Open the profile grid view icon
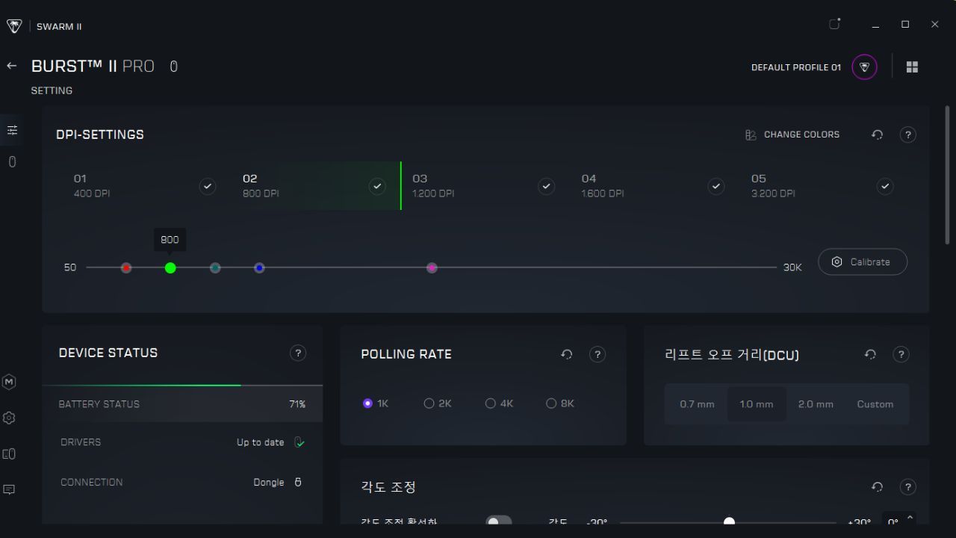The image size is (956, 538). point(912,67)
